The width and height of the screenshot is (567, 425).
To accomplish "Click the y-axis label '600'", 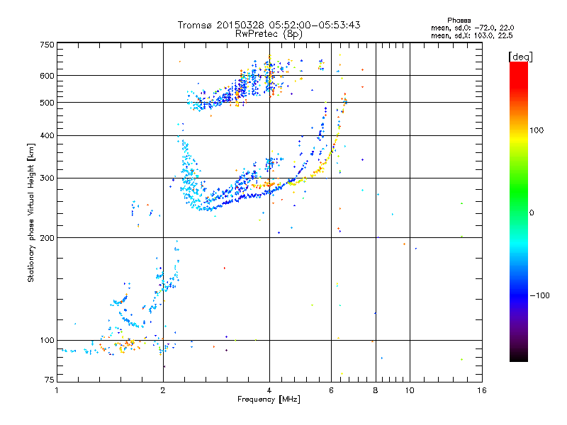I will (x=47, y=76).
